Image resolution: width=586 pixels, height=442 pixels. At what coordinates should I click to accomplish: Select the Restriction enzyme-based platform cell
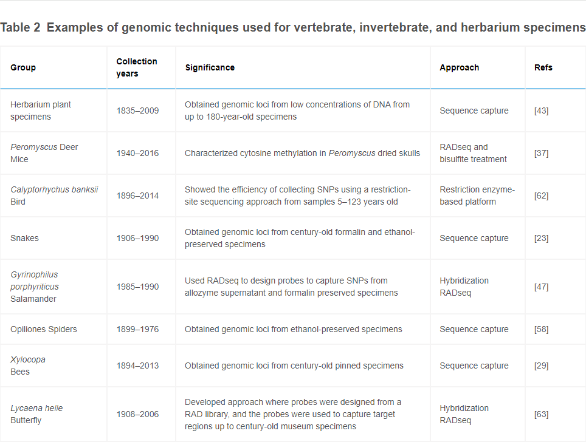pos(477,195)
